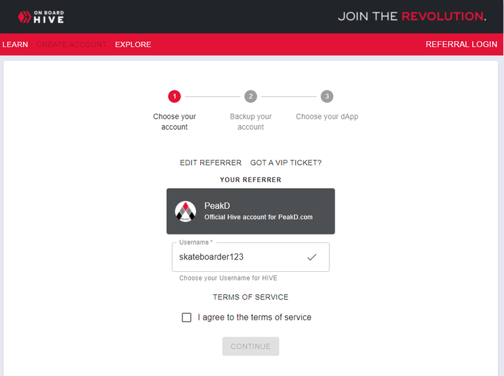Click step 3 circle Choose your dApp

point(327,96)
